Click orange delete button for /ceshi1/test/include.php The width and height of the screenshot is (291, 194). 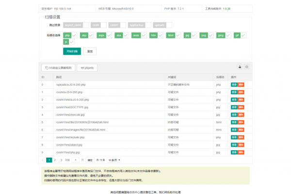pyautogui.click(x=241, y=137)
